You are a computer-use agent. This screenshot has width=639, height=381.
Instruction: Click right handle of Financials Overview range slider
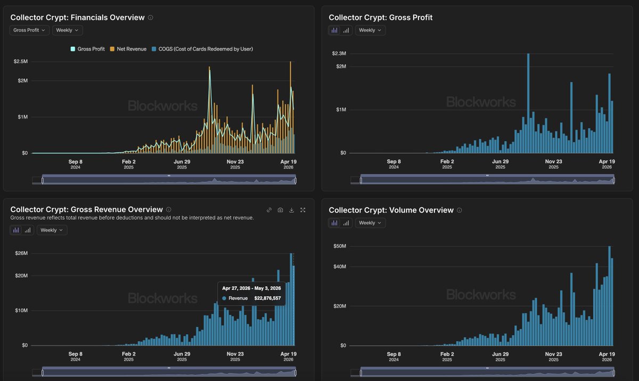click(296, 181)
